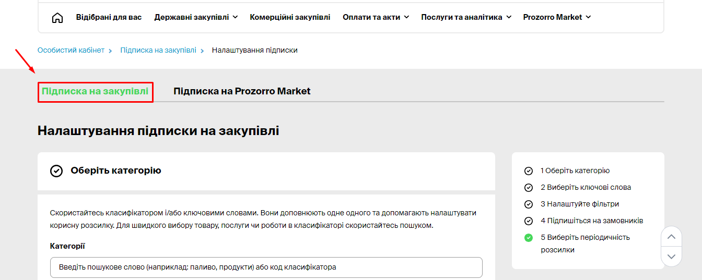702x280 pixels.
Task: Click the scroll down arrow button
Action: (x=672, y=256)
